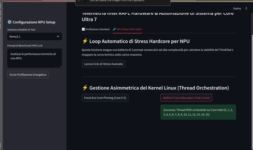Switch to Profilazione Standard tab

(x=95, y=29)
